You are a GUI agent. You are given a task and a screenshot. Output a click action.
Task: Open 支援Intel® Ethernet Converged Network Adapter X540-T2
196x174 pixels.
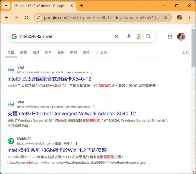(72, 114)
